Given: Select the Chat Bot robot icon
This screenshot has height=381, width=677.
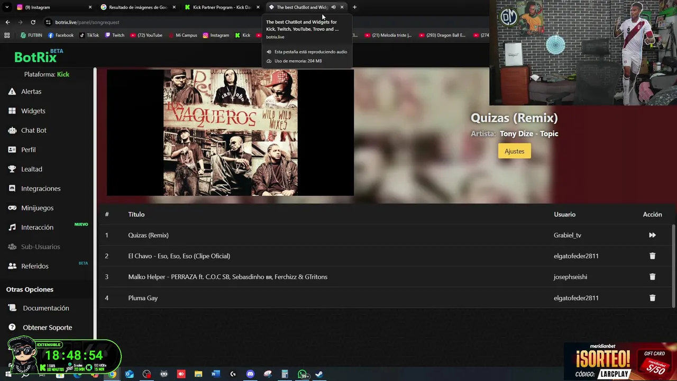Looking at the screenshot, I should click(x=12, y=130).
